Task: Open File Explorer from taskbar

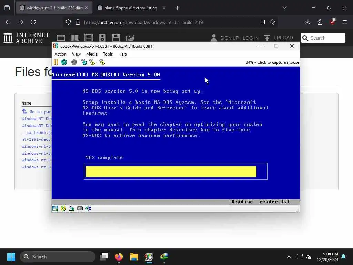Action: click(x=134, y=257)
